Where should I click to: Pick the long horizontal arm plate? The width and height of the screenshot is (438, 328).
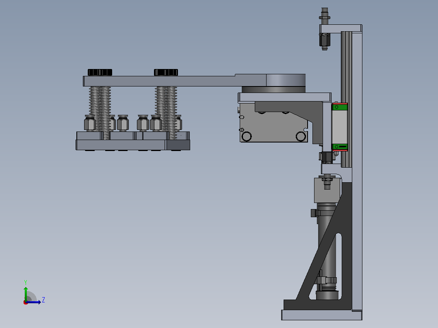[x=175, y=81]
